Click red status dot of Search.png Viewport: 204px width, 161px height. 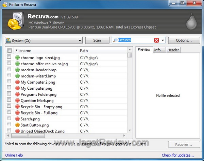click(17, 119)
